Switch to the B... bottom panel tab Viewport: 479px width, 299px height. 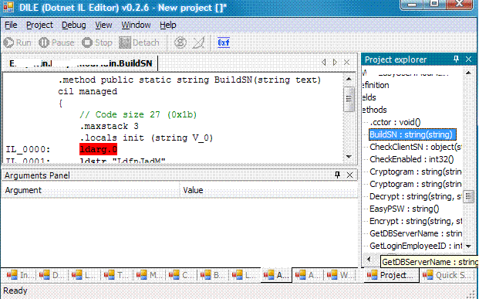click(x=213, y=275)
